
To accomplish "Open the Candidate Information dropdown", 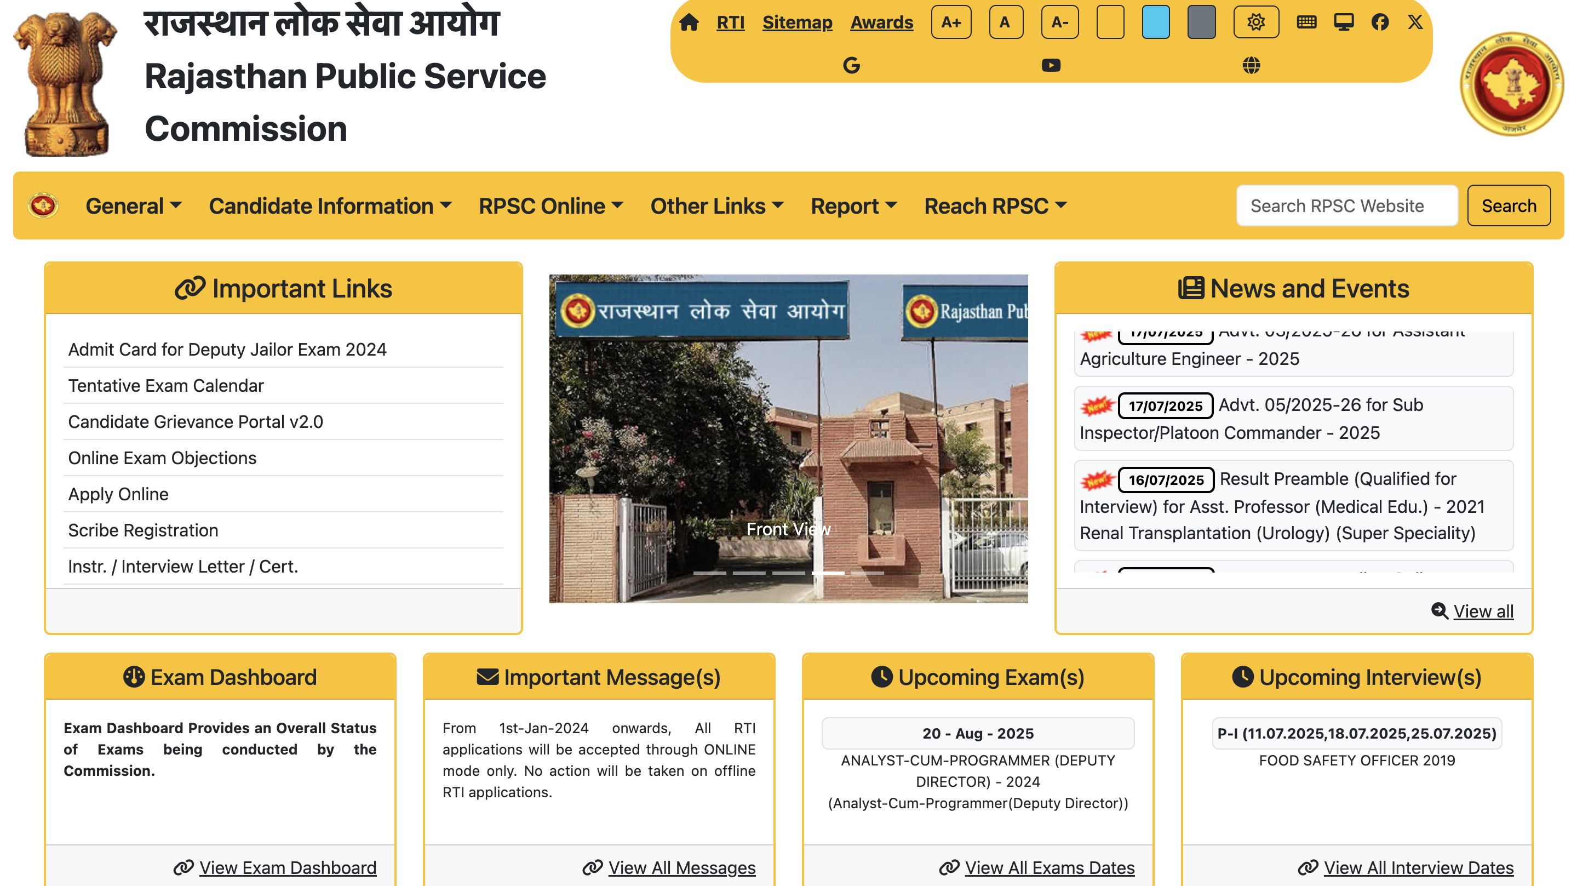I will click(330, 205).
